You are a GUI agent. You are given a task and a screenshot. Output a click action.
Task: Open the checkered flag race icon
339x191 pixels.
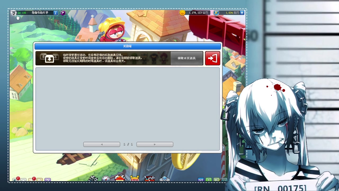[x=93, y=179]
